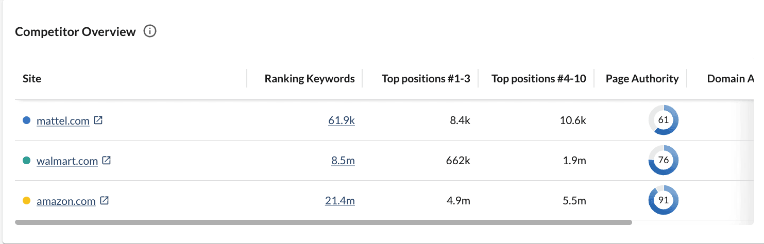Click amazon.com Page Authority donut showing 91
The image size is (764, 244).
663,201
